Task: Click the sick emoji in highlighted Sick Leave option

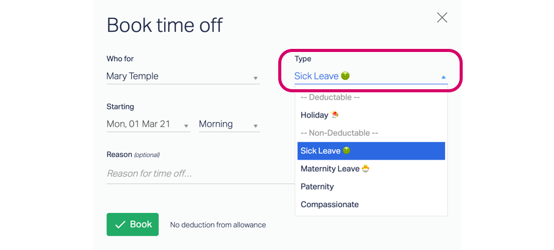Action: [347, 150]
